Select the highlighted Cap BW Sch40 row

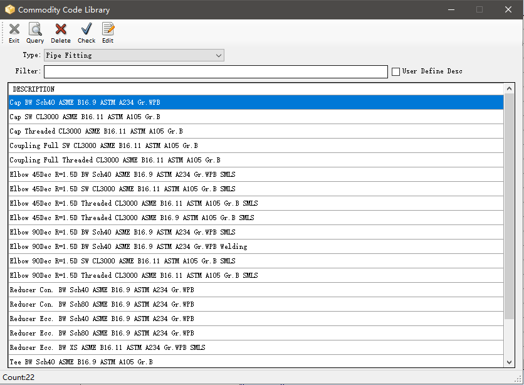[188, 102]
